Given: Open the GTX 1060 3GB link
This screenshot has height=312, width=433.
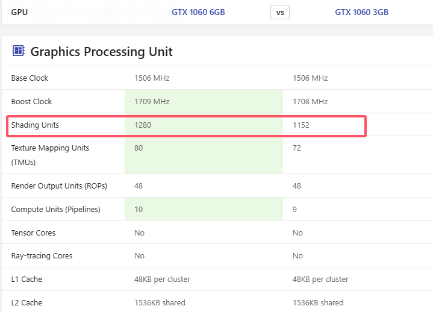Looking at the screenshot, I should [x=361, y=12].
